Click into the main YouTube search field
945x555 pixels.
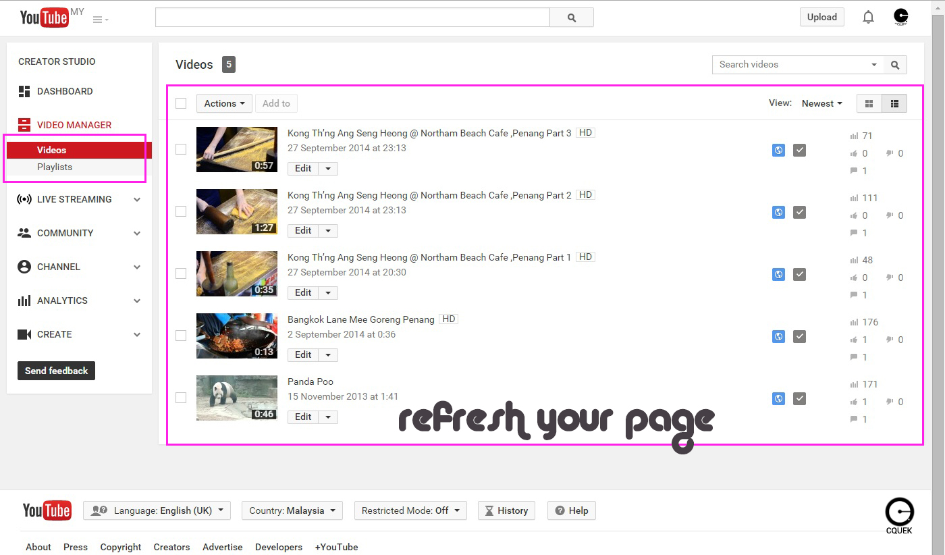coord(352,18)
